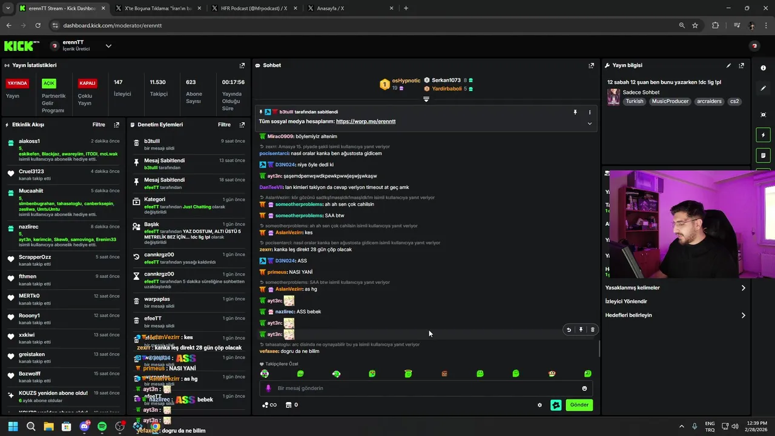Click the Turkish tag chip

click(x=635, y=102)
